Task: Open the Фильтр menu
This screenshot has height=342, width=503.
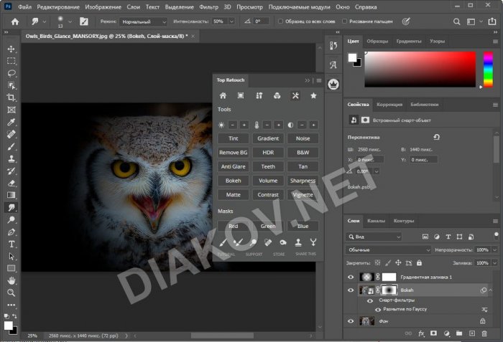Action: [208, 6]
